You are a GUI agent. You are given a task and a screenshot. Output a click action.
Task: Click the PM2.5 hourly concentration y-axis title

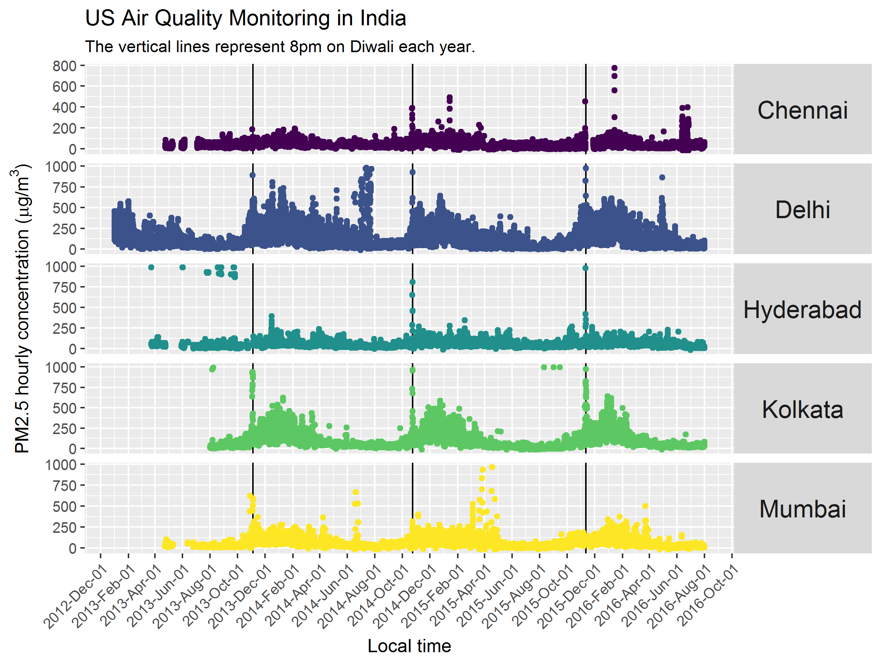22,309
